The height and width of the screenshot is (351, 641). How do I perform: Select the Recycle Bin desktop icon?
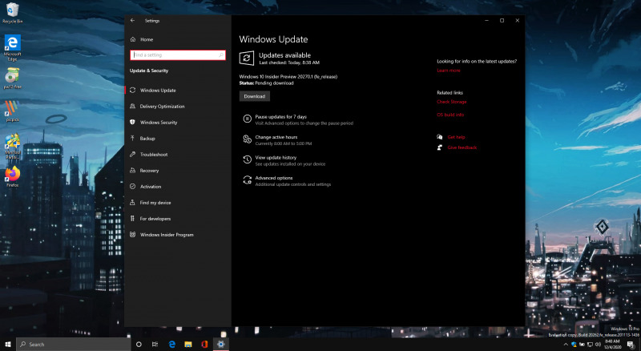point(12,13)
